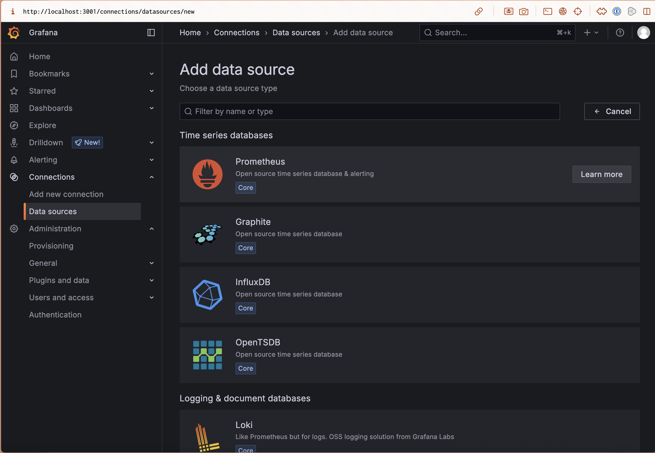This screenshot has height=453, width=655.
Task: Click the browser site info icon
Action: [12, 11]
